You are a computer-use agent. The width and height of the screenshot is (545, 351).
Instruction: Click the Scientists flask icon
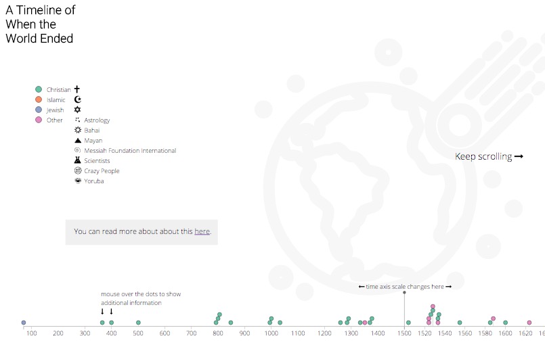click(x=77, y=160)
